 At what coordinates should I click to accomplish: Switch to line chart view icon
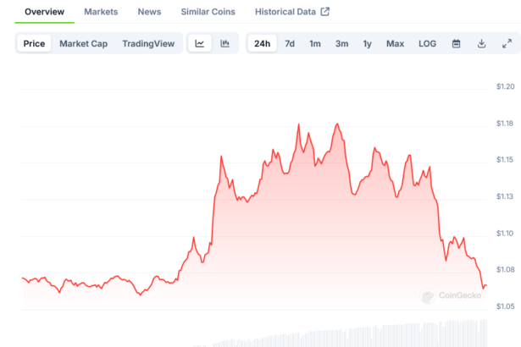199,43
